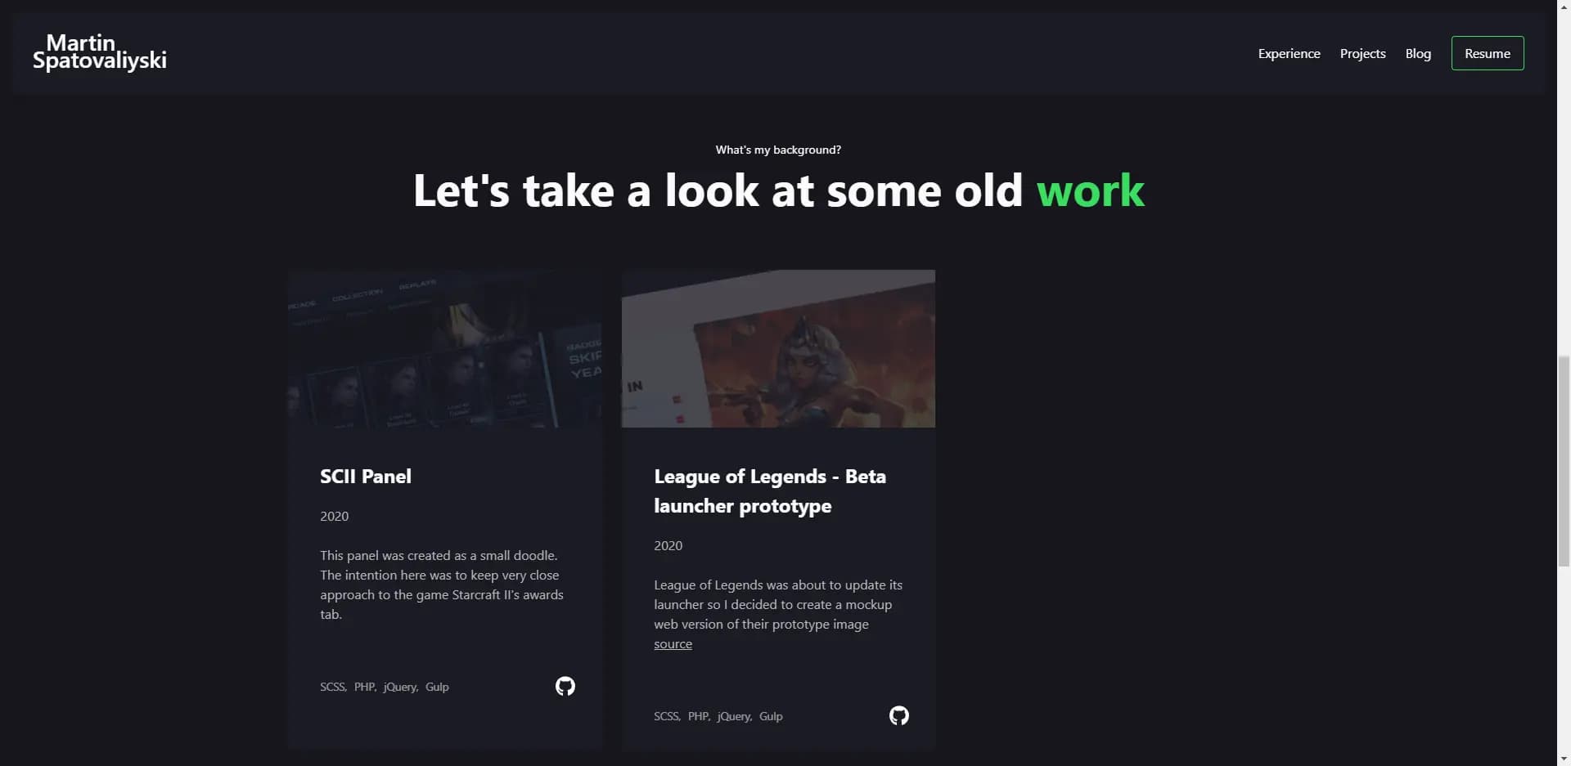Click the jQuery tag in SCII Panel card
Viewport: 1571px width, 766px height.
pyautogui.click(x=400, y=687)
